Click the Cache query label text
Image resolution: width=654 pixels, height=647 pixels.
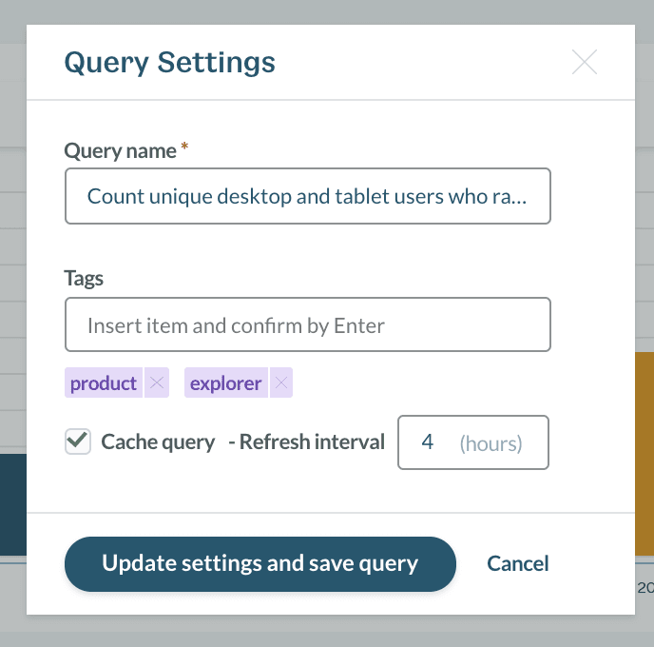(x=158, y=442)
